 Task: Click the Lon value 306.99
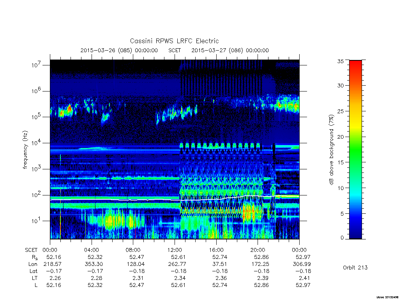[302, 264]
